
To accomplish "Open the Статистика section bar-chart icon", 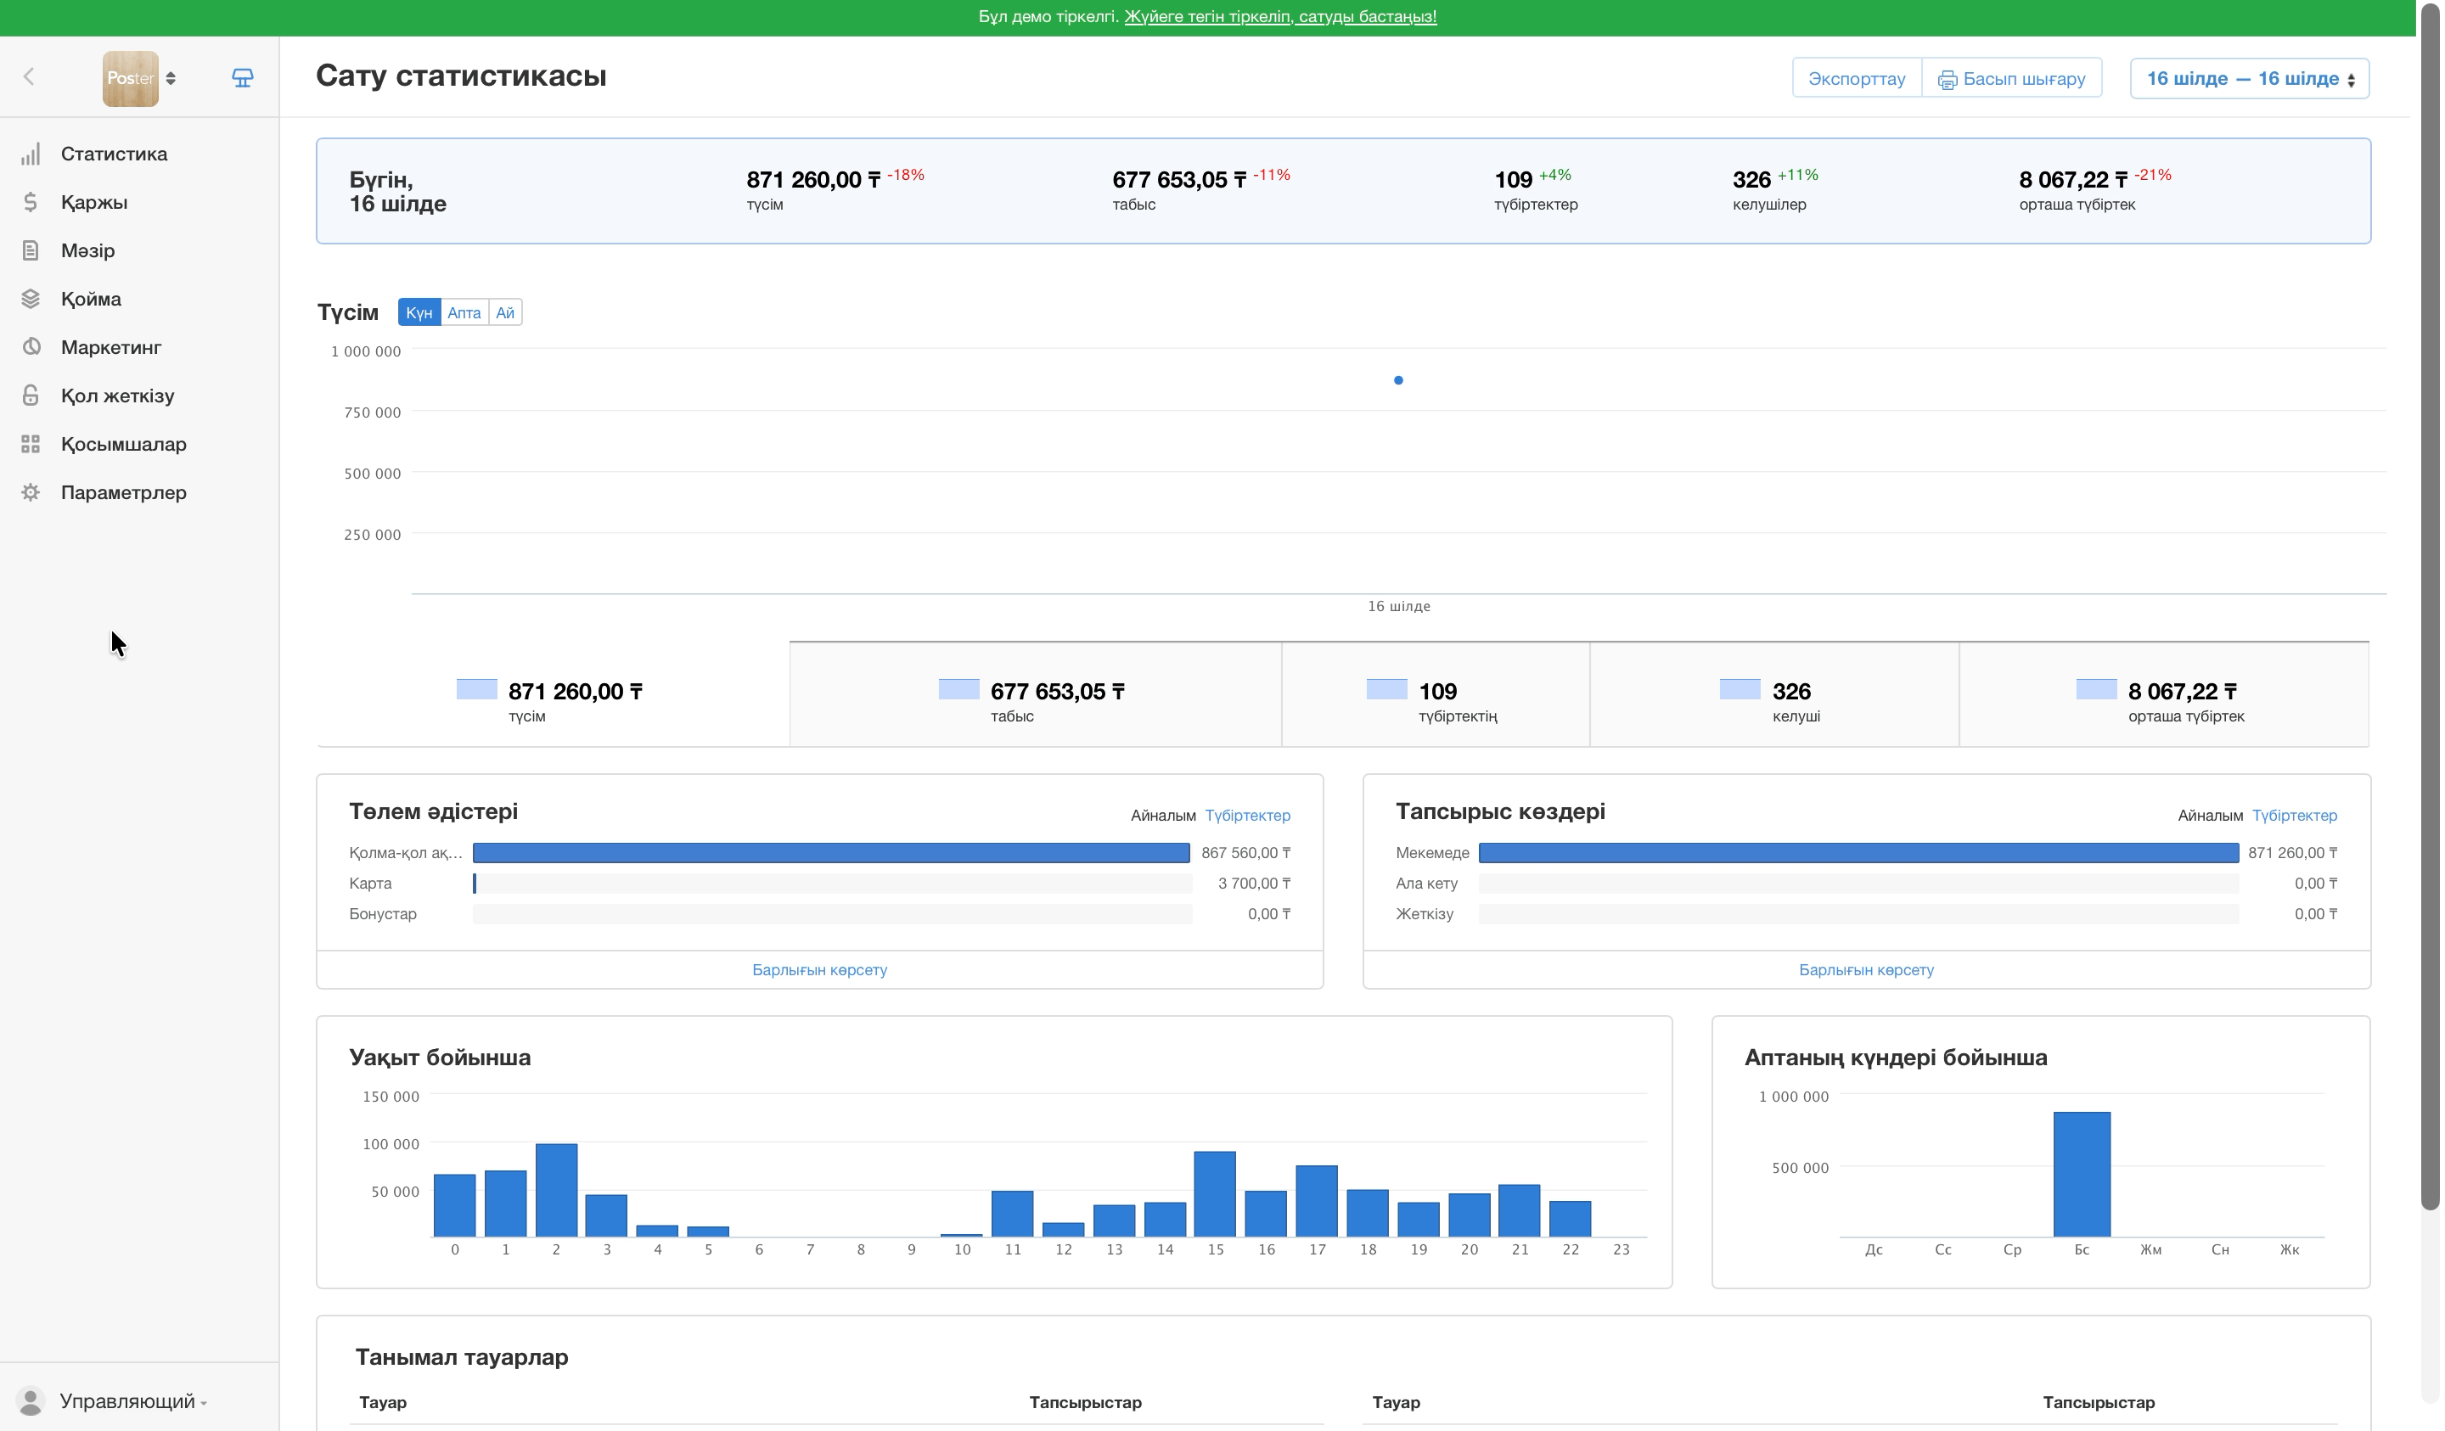I will (x=31, y=154).
